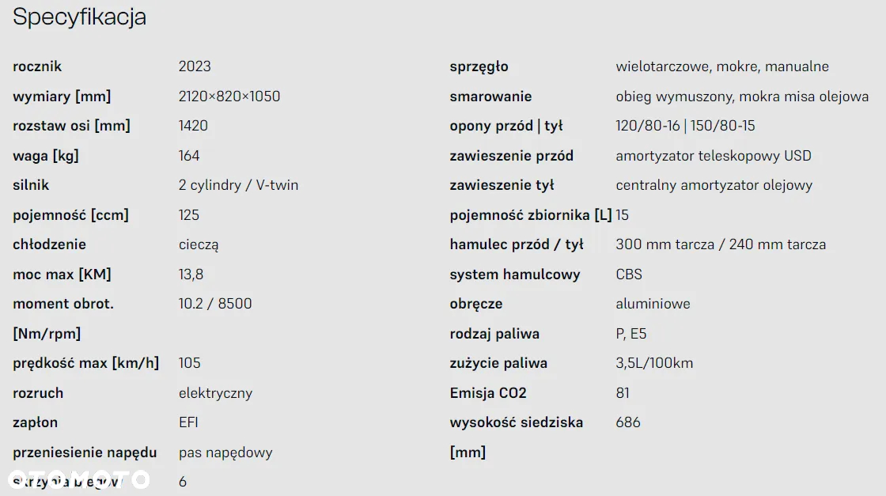The height and width of the screenshot is (496, 886).
Task: Select the smarowanie value text
Action: [x=742, y=96]
